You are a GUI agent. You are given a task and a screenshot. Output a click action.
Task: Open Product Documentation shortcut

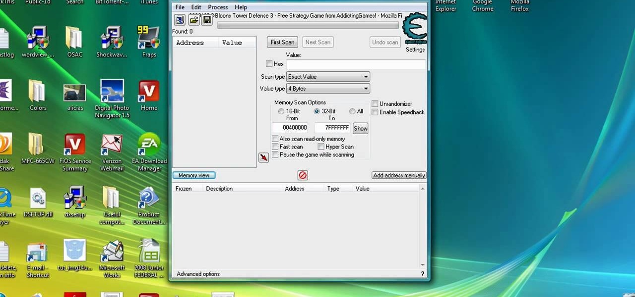(149, 205)
